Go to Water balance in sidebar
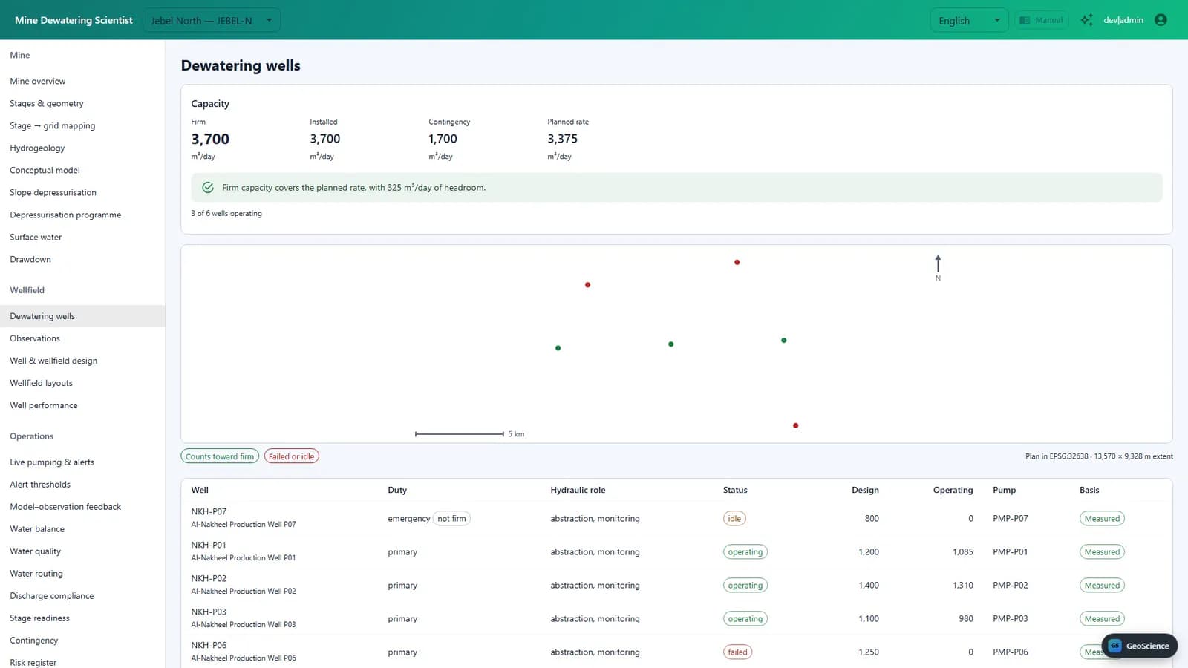Screen dimensions: 1188x668 point(37,529)
